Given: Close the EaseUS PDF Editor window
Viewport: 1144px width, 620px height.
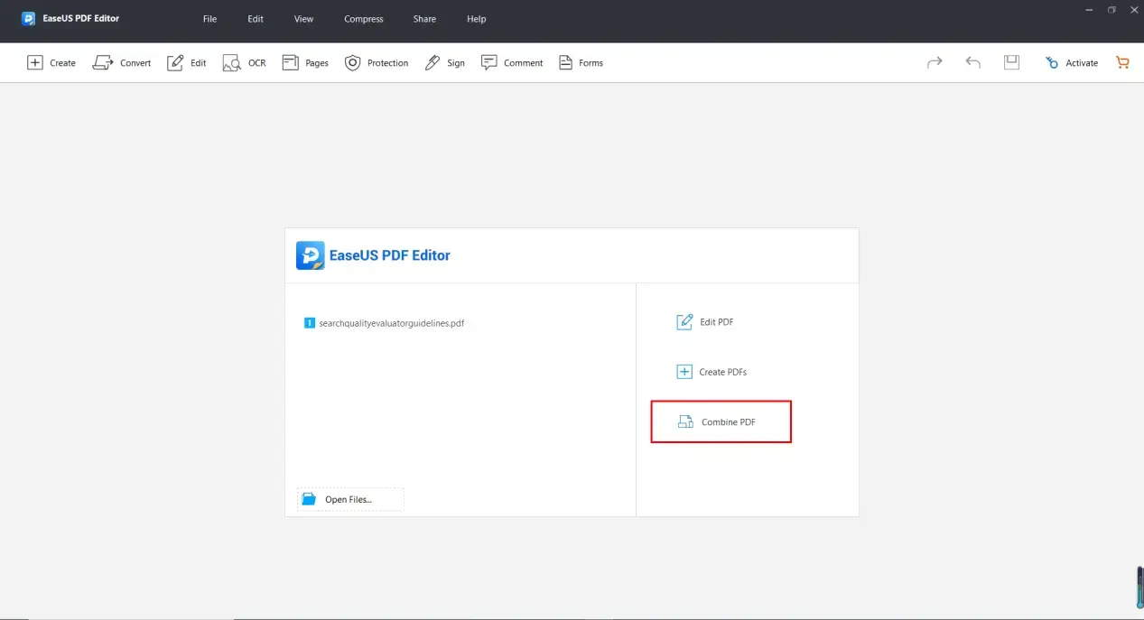Looking at the screenshot, I should [1134, 10].
